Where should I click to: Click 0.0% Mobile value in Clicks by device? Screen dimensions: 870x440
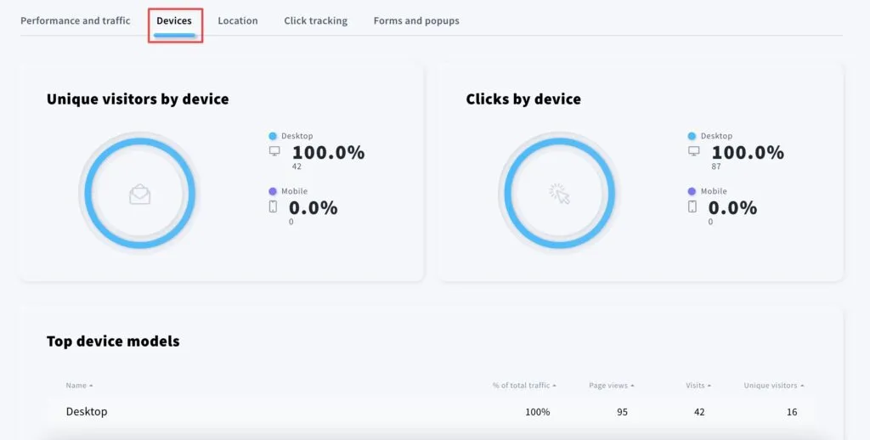point(732,208)
